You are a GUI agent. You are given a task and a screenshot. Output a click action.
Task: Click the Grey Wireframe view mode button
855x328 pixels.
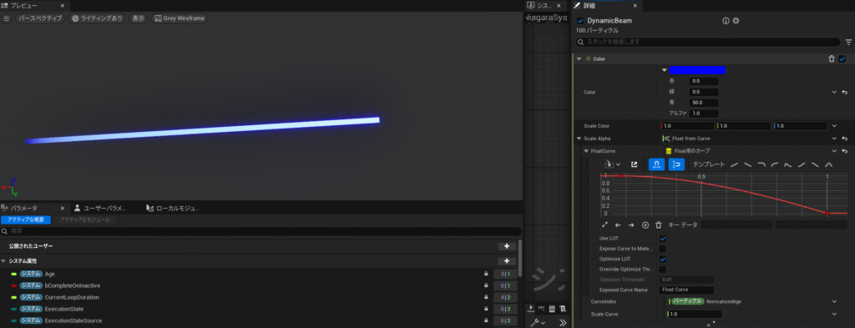(180, 18)
